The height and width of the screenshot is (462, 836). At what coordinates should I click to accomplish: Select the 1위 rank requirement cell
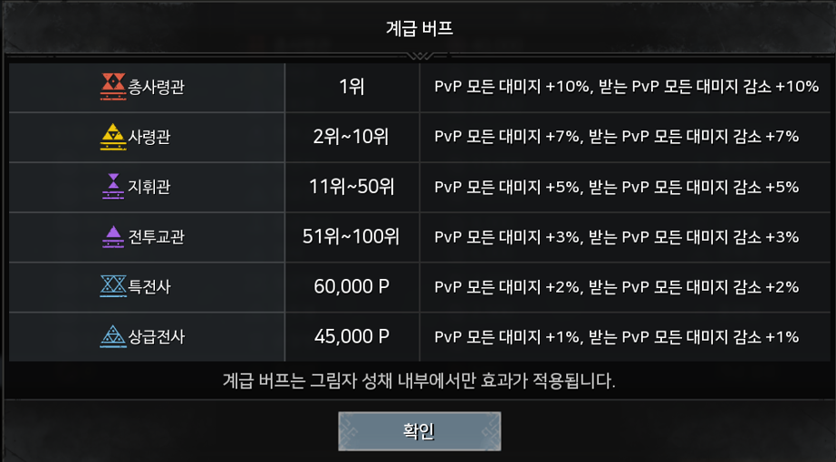(x=351, y=87)
